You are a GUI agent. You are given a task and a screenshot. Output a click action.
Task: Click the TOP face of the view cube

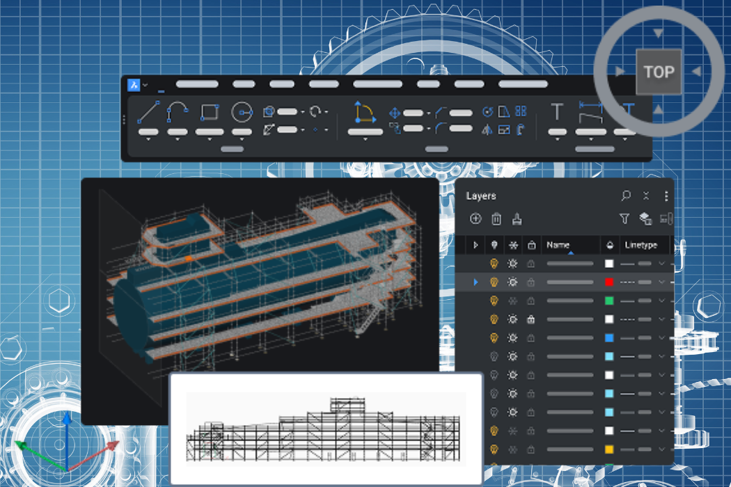click(659, 72)
